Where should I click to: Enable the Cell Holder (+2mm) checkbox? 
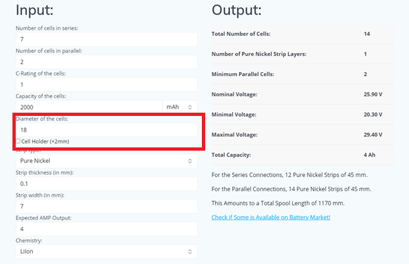(18, 141)
